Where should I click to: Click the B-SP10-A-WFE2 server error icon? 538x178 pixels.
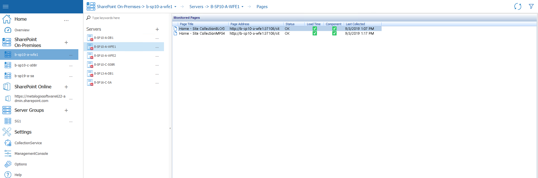click(90, 56)
